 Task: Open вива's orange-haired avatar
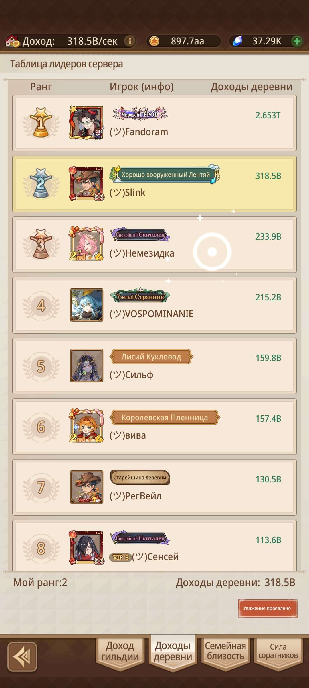tap(86, 426)
